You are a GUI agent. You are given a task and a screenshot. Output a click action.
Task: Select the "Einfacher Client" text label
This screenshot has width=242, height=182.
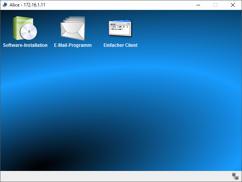(120, 45)
